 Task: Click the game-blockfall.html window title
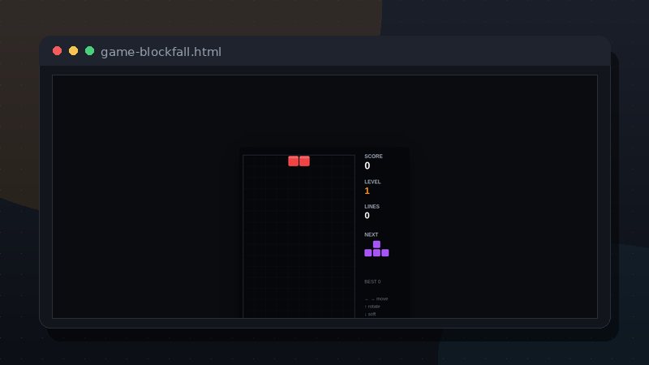[161, 52]
